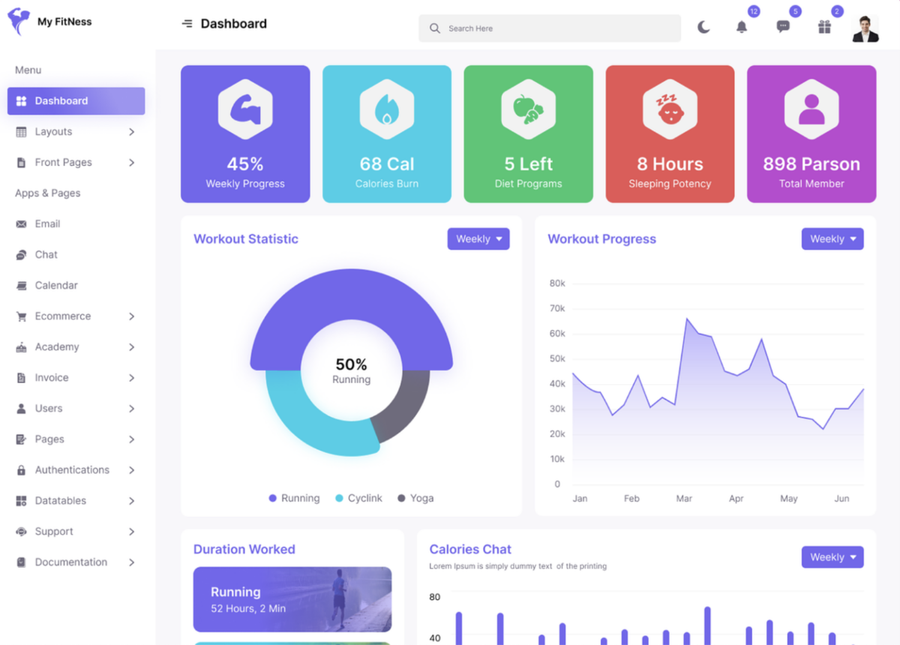Screen dimensions: 900x645
Task: Expand the Authentications menu chevron
Action: pyautogui.click(x=133, y=469)
